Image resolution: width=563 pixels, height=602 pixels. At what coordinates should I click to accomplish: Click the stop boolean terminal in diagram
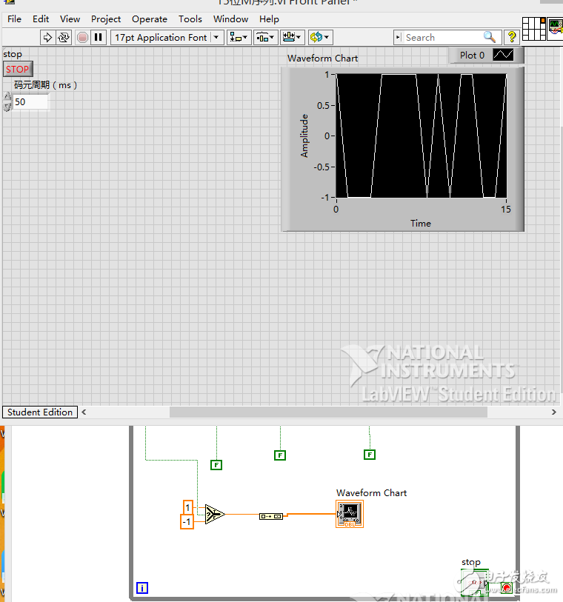pyautogui.click(x=475, y=583)
